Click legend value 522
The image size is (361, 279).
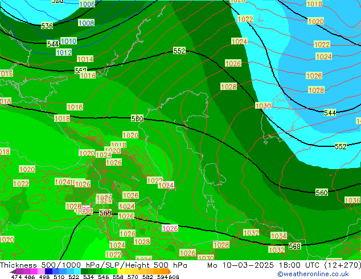73,277
